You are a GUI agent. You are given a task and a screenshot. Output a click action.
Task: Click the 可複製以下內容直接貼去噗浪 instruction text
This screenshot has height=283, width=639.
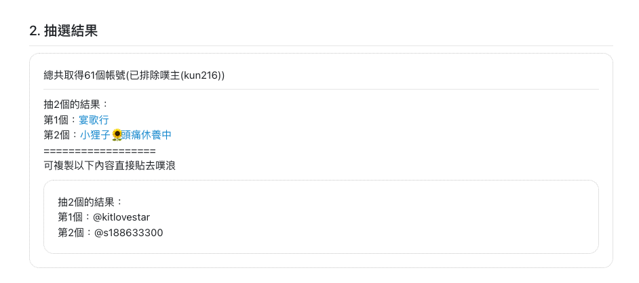[110, 166]
